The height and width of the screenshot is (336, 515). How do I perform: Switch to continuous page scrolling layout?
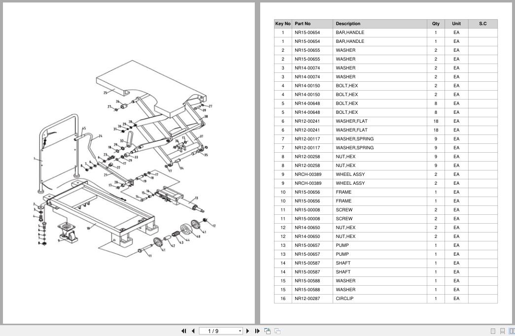click(502, 331)
